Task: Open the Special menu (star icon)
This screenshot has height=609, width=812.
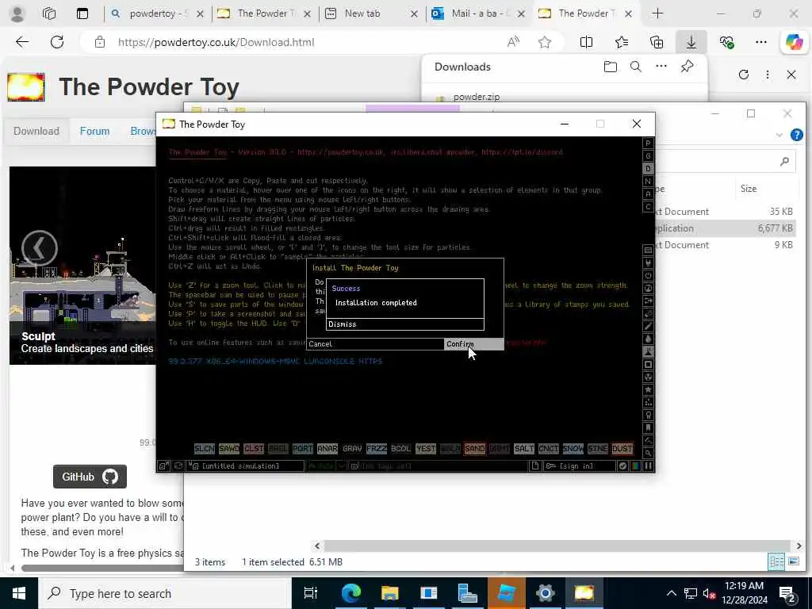Action: [648, 390]
